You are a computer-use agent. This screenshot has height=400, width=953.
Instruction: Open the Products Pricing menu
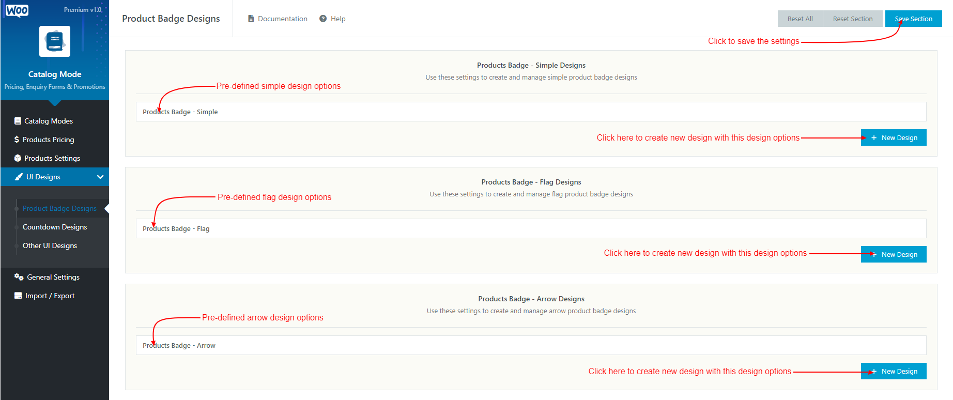(55, 140)
